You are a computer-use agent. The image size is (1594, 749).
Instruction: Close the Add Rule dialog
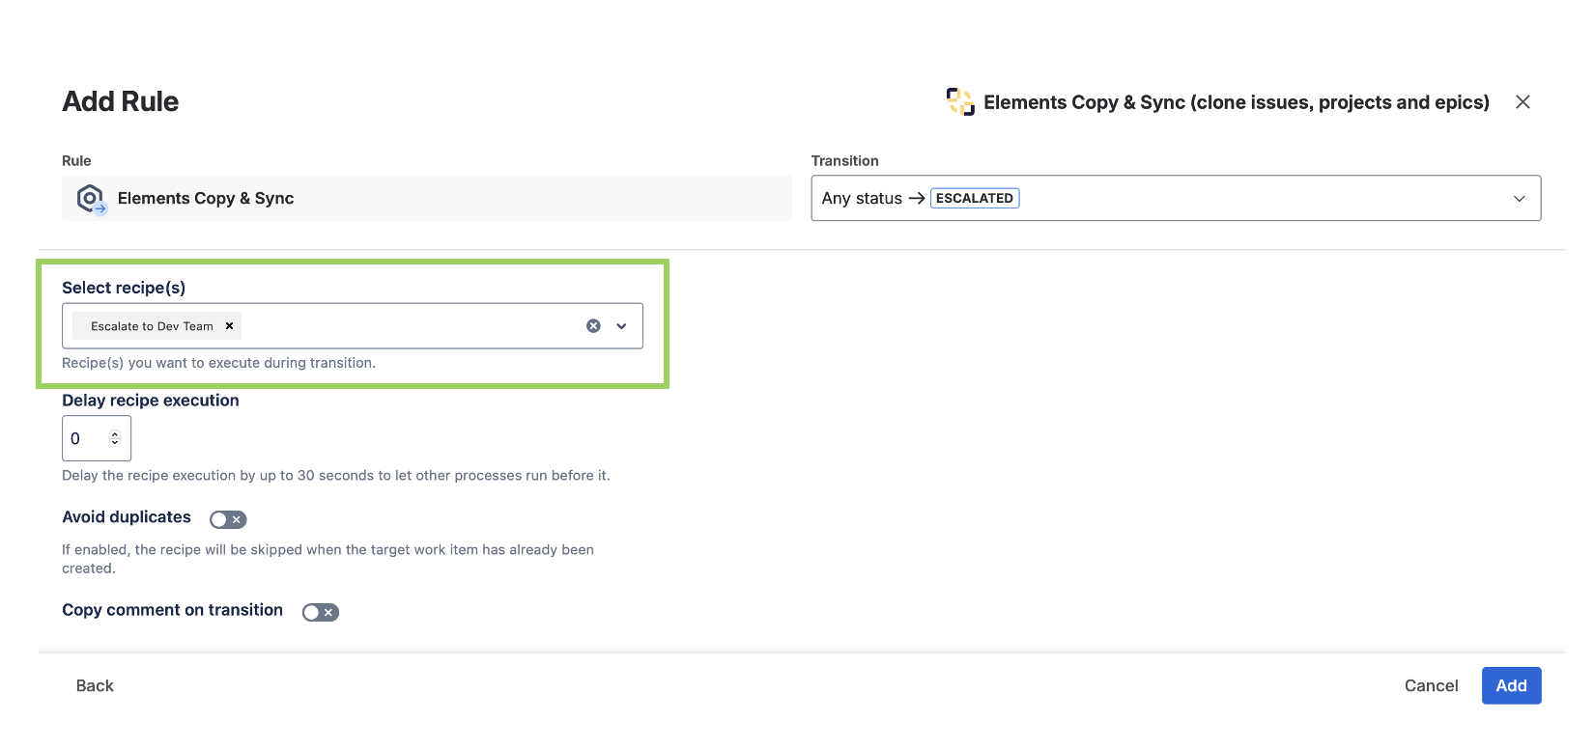point(1523,101)
